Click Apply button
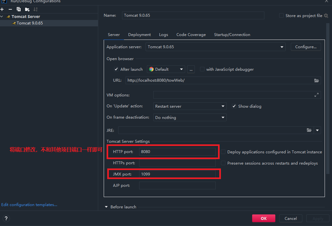This screenshot has width=332, height=226. coord(318,218)
